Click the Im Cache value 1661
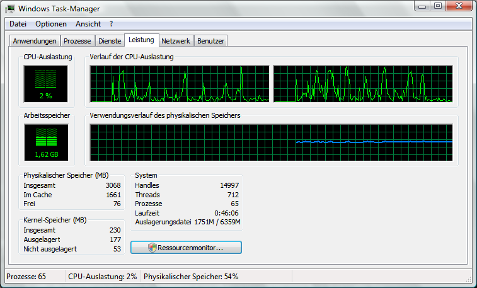This screenshot has height=288, width=477. pos(113,195)
